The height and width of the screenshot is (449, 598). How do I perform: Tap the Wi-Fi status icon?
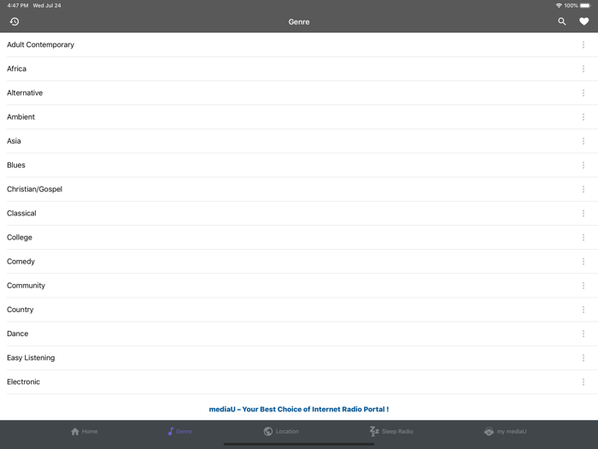pos(559,5)
